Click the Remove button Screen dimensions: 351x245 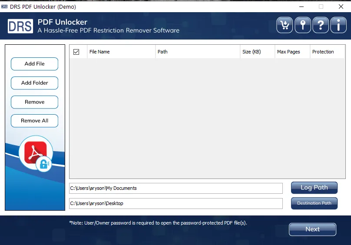34,102
